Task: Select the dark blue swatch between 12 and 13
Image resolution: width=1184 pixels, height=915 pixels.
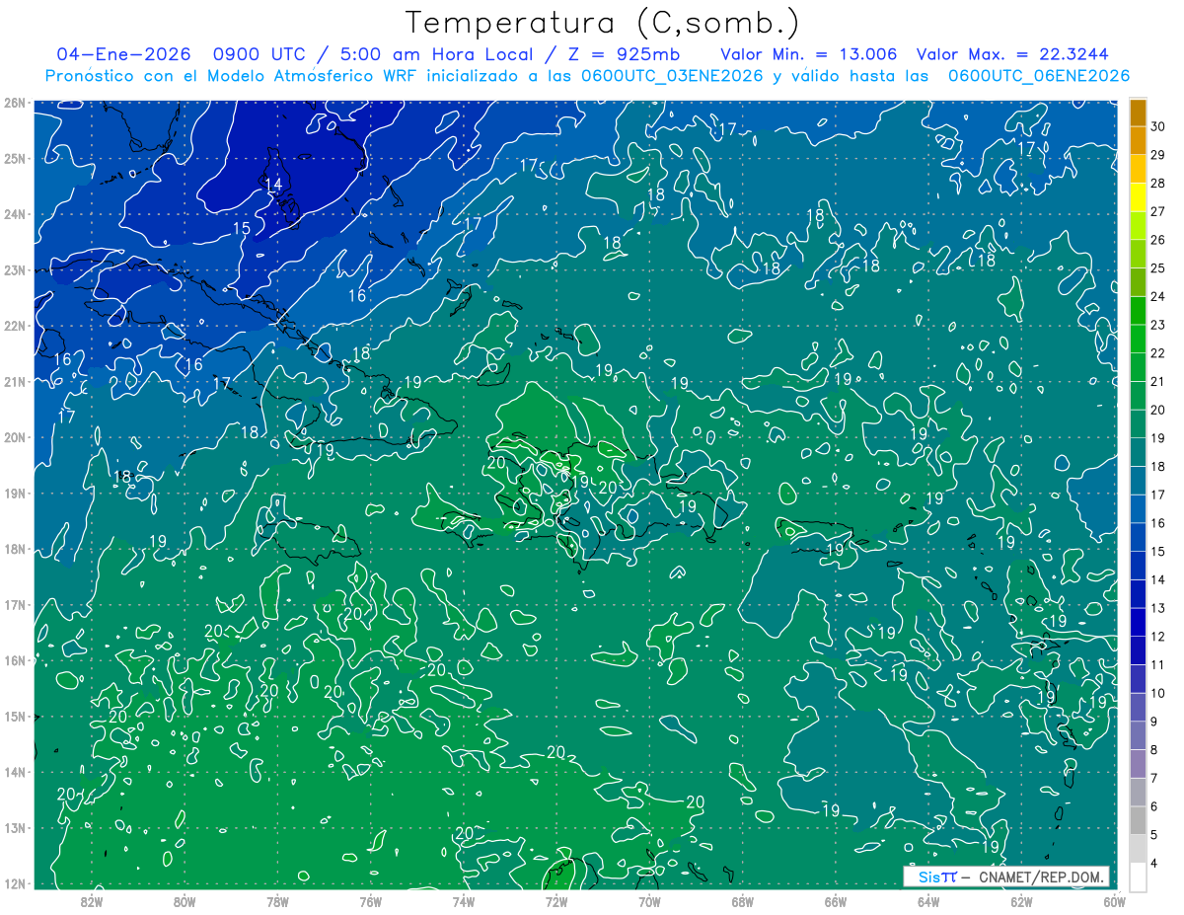Action: pyautogui.click(x=1139, y=622)
